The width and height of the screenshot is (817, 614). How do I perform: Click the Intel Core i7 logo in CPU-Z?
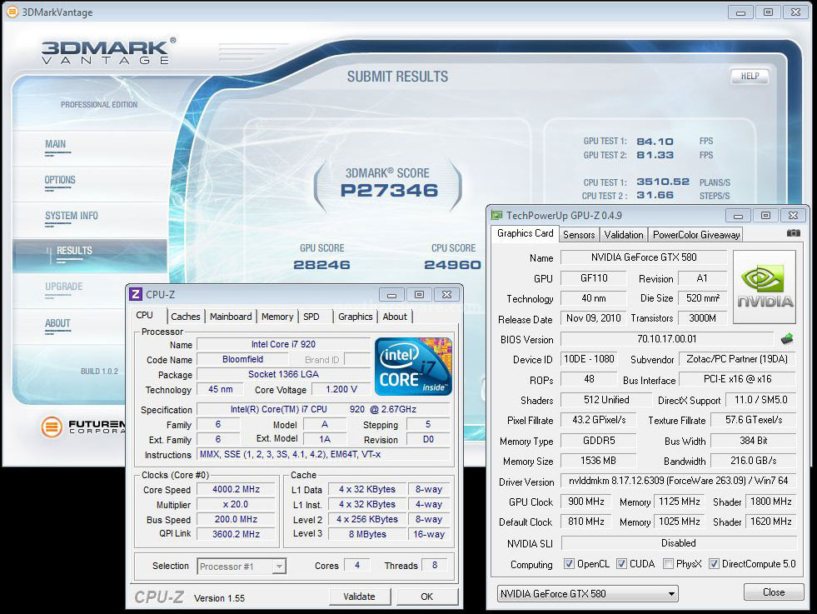pos(413,367)
